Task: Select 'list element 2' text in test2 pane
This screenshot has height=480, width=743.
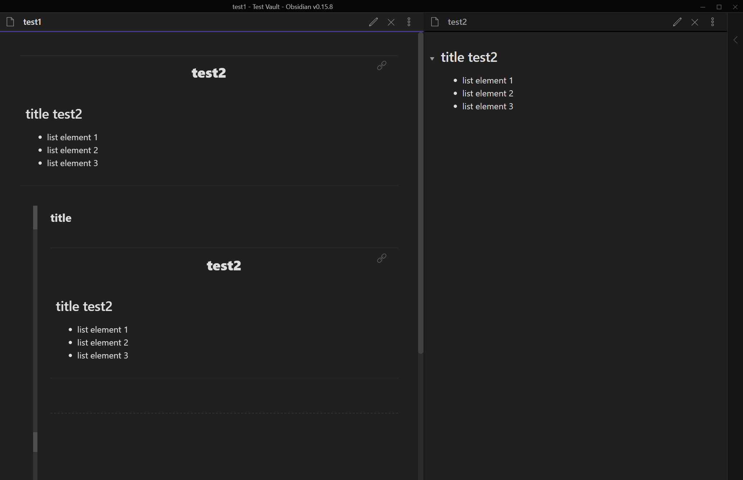Action: pos(488,93)
